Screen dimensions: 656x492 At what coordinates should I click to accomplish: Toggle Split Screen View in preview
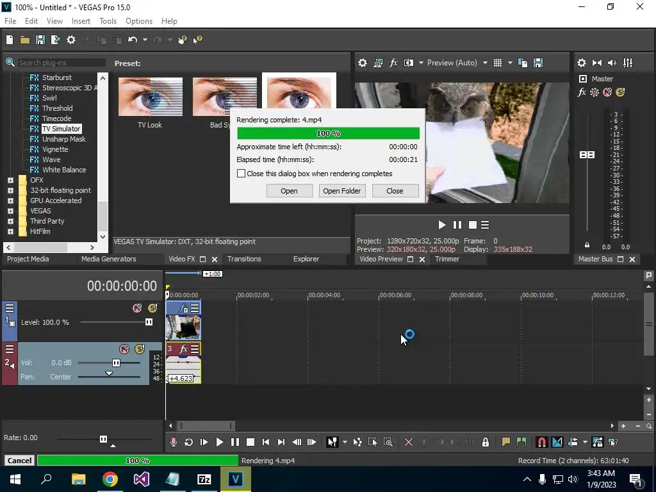pyautogui.click(x=409, y=63)
